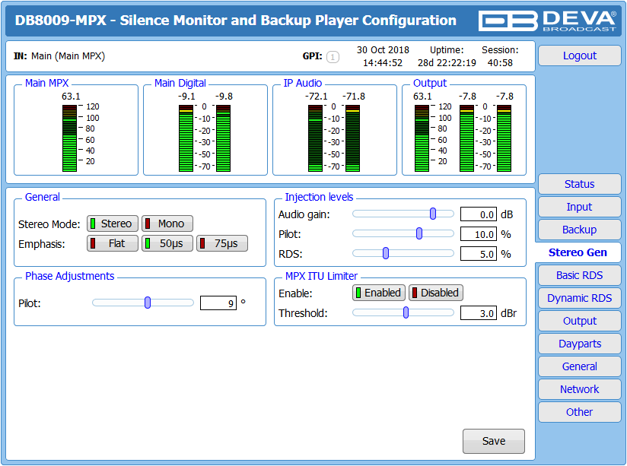Open the Basic RDS page

point(579,275)
